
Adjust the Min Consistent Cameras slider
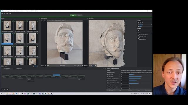pyautogui.click(x=140, y=81)
